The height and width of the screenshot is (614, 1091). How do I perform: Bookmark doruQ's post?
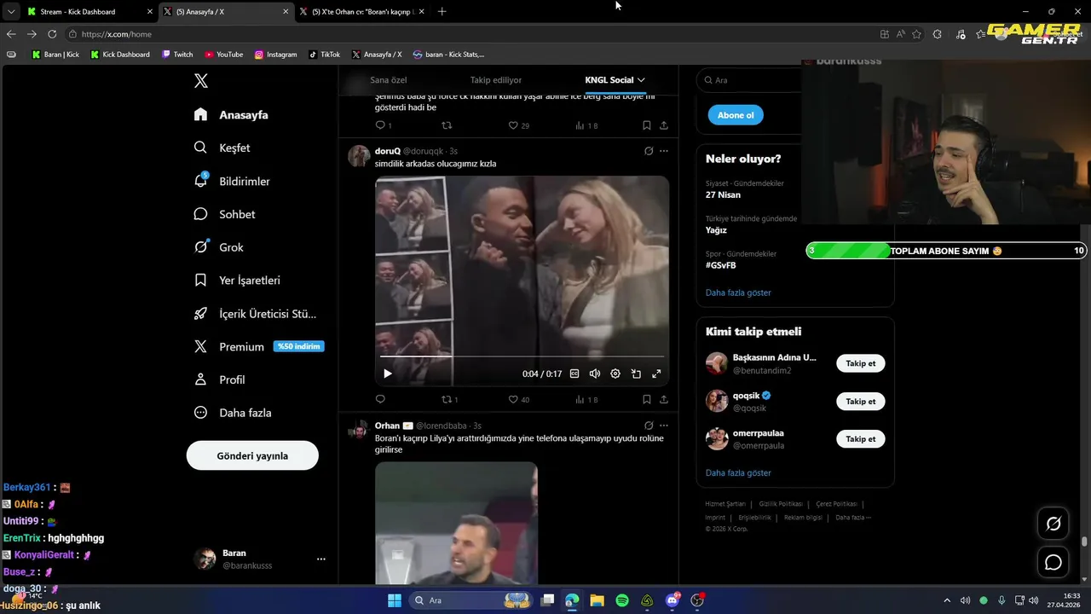[x=647, y=399]
